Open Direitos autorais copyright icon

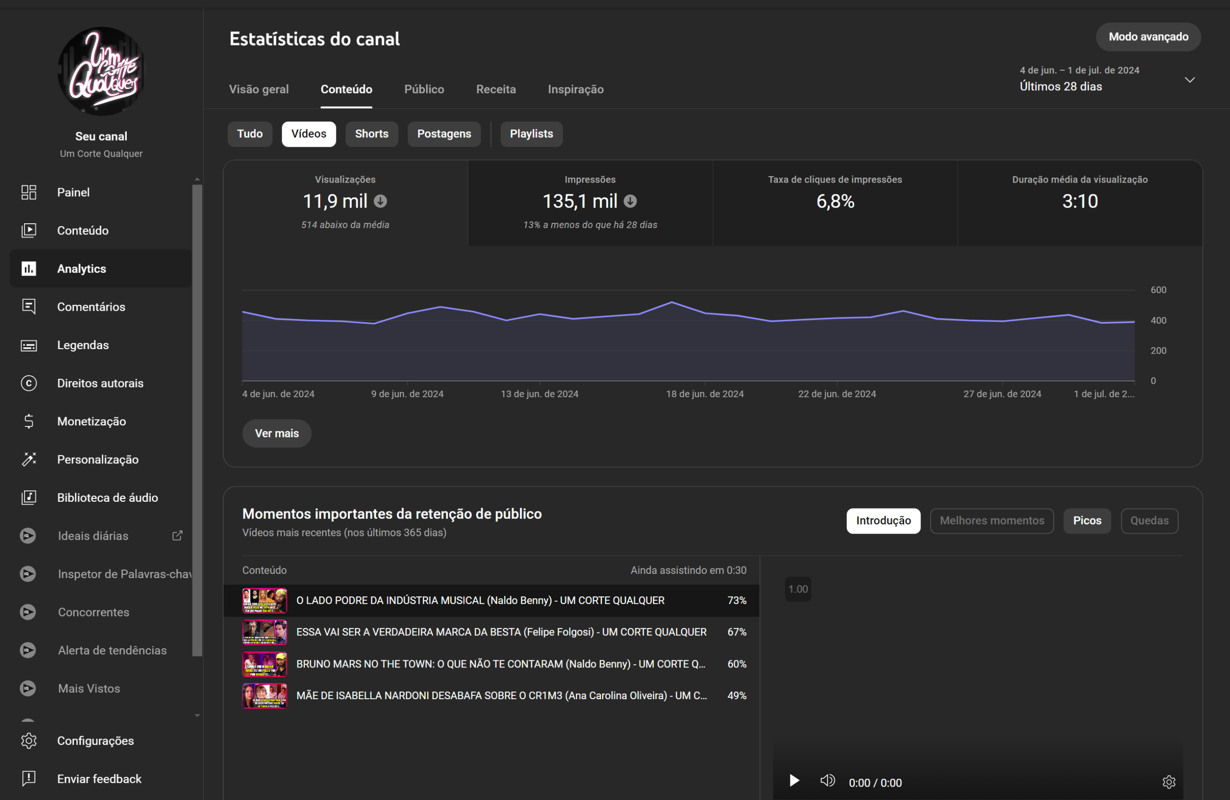[x=29, y=383]
